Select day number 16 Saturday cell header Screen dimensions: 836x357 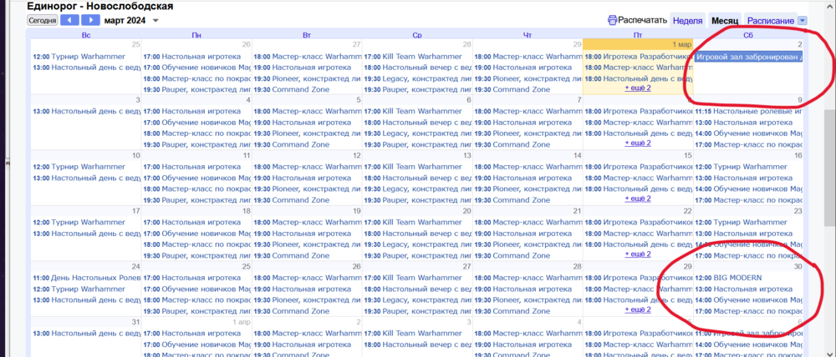tap(798, 155)
